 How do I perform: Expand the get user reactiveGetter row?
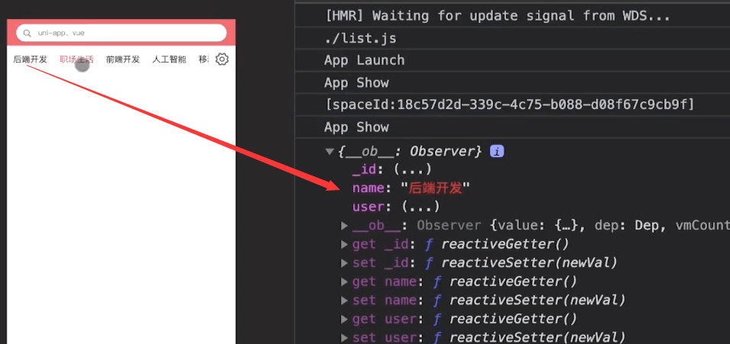344,318
